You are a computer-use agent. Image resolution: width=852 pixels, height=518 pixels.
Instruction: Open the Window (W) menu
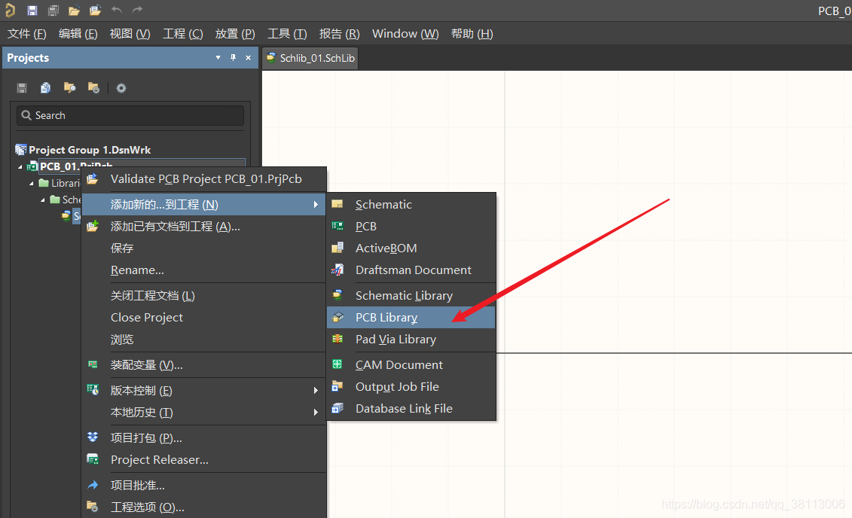point(405,34)
